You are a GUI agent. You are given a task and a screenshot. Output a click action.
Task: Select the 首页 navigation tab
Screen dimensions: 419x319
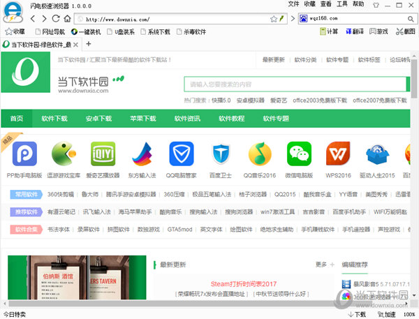point(17,119)
